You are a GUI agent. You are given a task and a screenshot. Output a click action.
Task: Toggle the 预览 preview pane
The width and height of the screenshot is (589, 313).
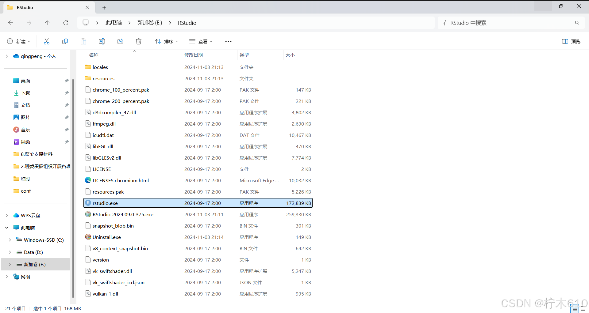[x=571, y=41]
